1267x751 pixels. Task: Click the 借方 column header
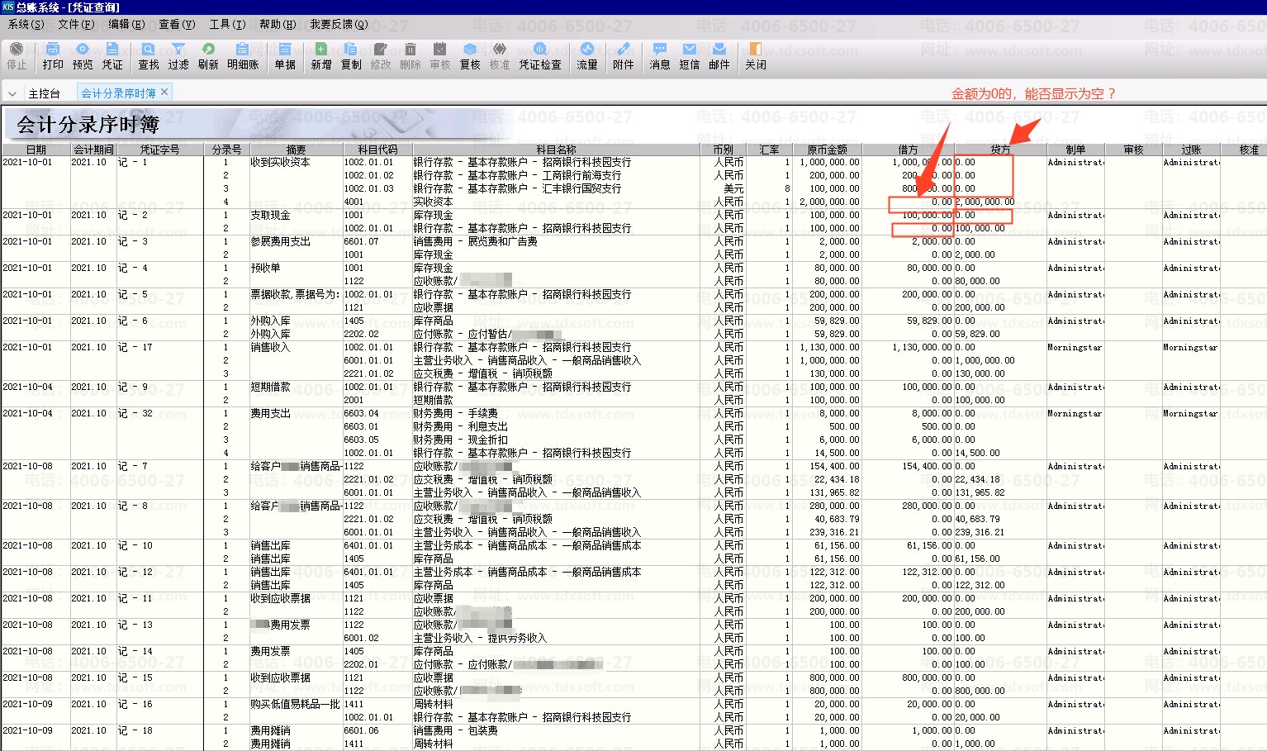point(908,150)
